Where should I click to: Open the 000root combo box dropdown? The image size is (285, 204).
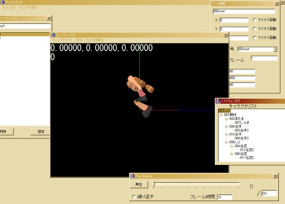(x=275, y=49)
